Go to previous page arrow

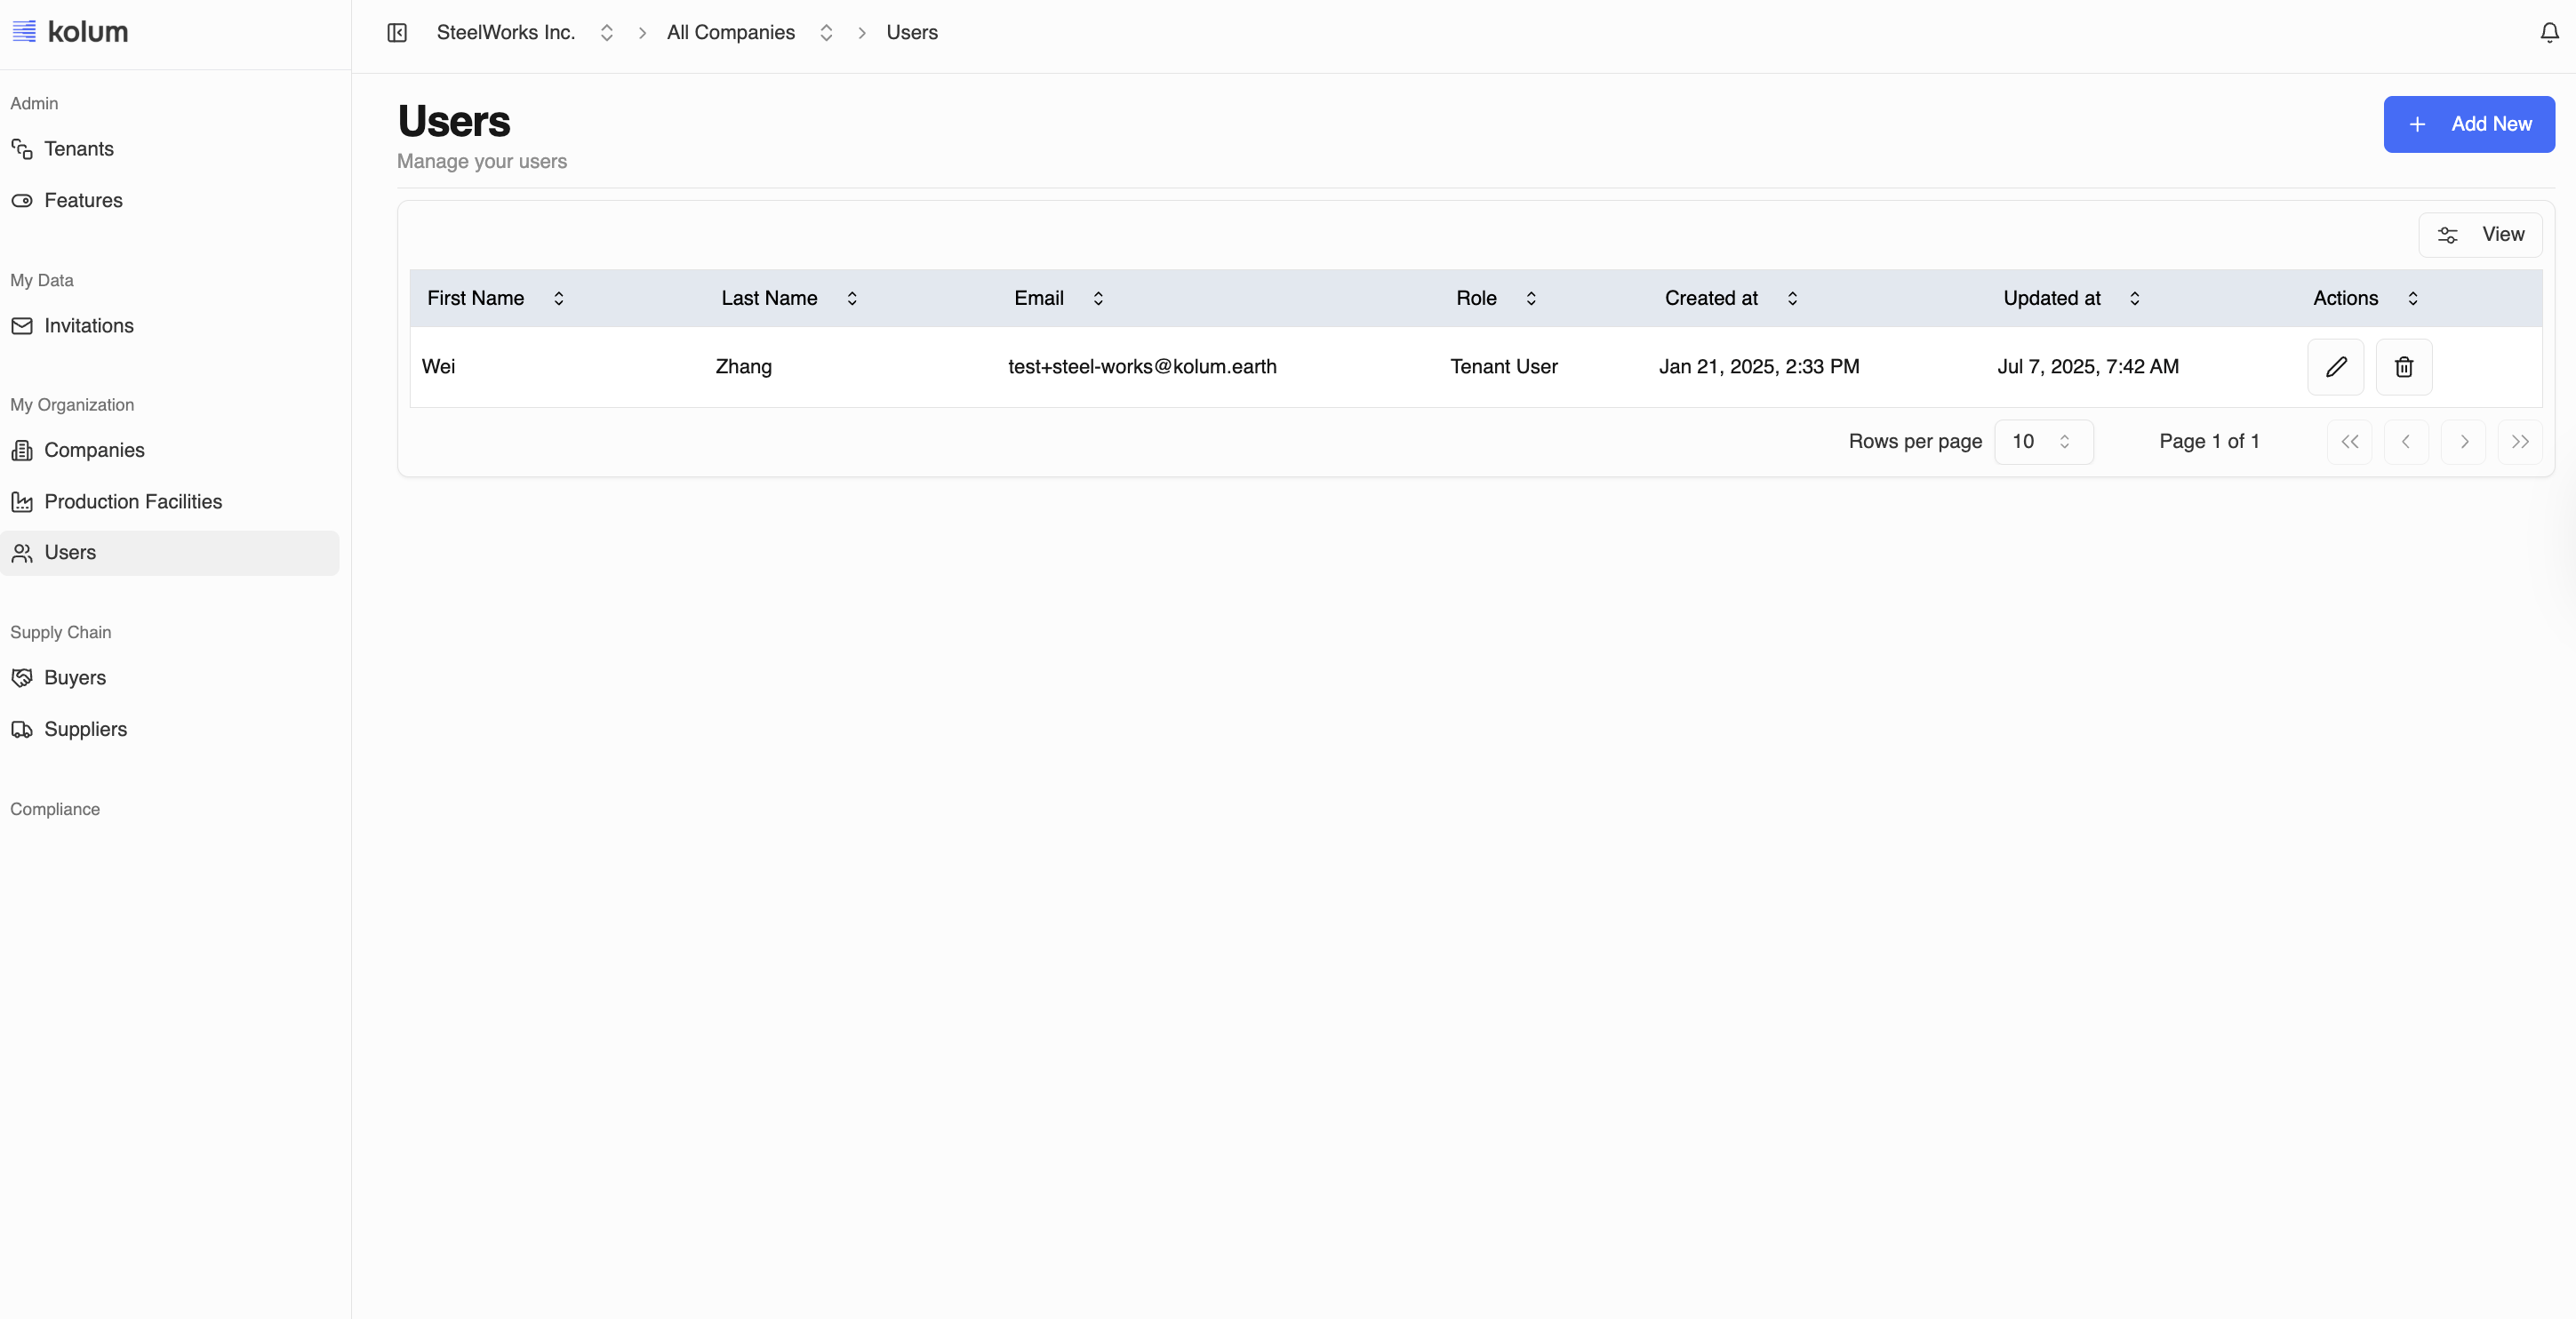(2405, 442)
